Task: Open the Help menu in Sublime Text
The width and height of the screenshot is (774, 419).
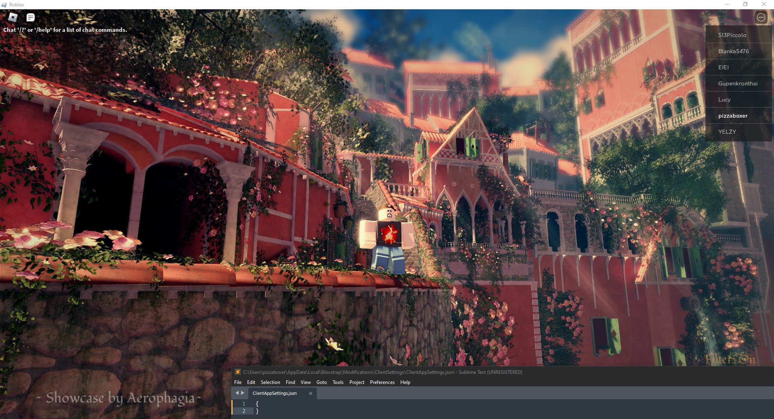Action: [405, 382]
